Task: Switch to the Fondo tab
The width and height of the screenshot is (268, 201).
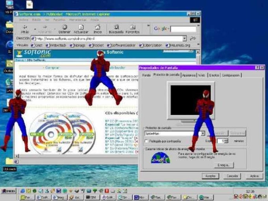Action: [x=147, y=75]
